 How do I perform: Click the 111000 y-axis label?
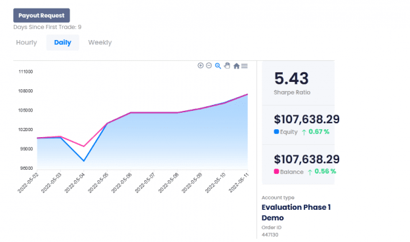pos(26,71)
